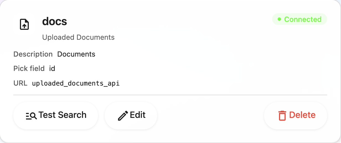Click the uploaded_documents_api URL value
Image resolution: width=341 pixels, height=143 pixels.
point(76,83)
